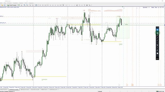Select the arrow tool in floating toolbar
Screen dimensions: 165x92
tap(158, 40)
